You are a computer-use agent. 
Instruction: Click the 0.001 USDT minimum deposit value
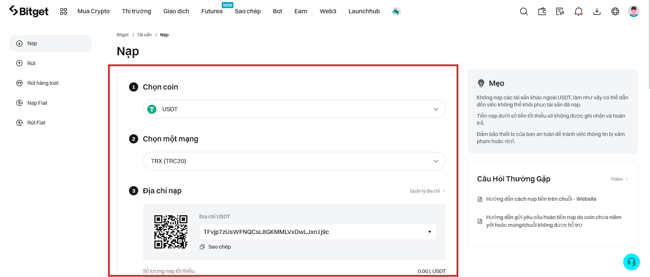coord(432,271)
